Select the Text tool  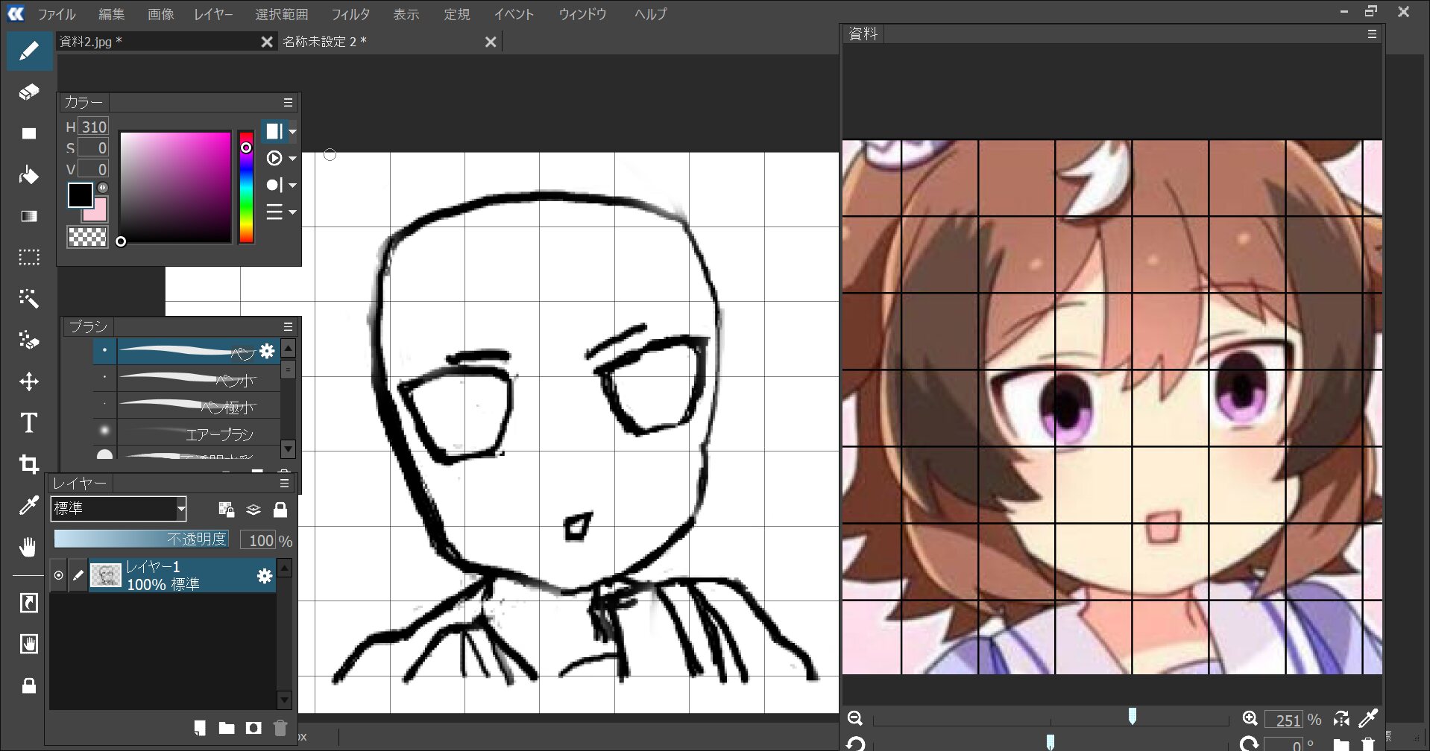[28, 423]
